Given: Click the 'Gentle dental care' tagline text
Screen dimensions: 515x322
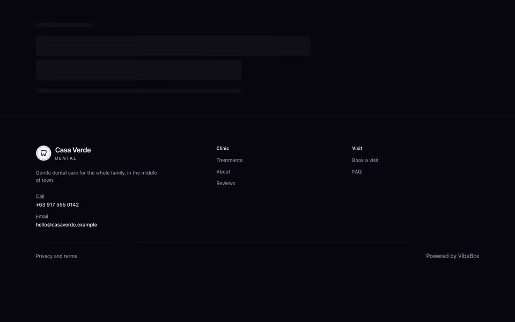Looking at the screenshot, I should click(96, 177).
